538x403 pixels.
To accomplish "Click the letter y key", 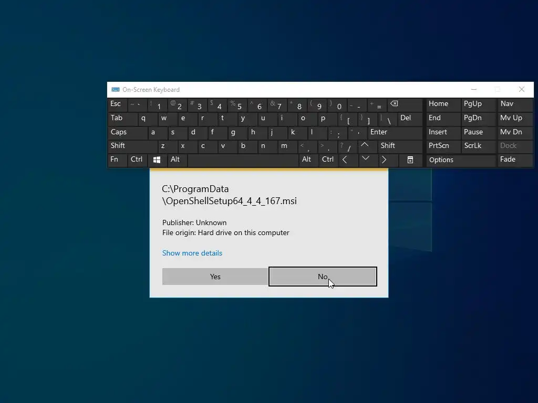I will (247, 119).
